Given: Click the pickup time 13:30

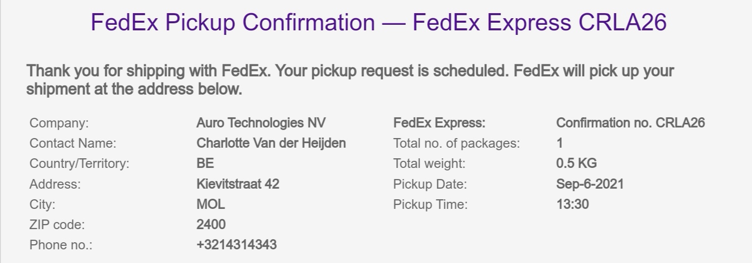Looking at the screenshot, I should tap(572, 204).
